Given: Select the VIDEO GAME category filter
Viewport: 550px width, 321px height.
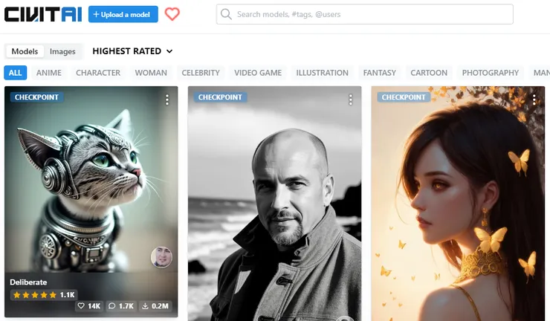Looking at the screenshot, I should coord(258,73).
